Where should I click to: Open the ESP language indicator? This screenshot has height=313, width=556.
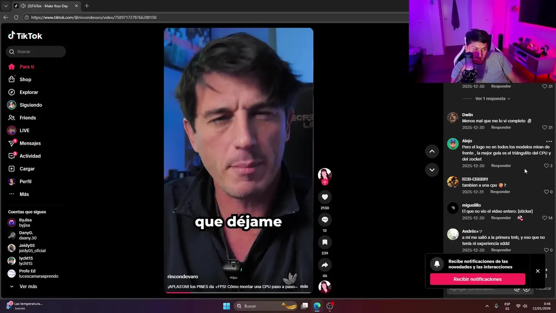[x=507, y=306]
